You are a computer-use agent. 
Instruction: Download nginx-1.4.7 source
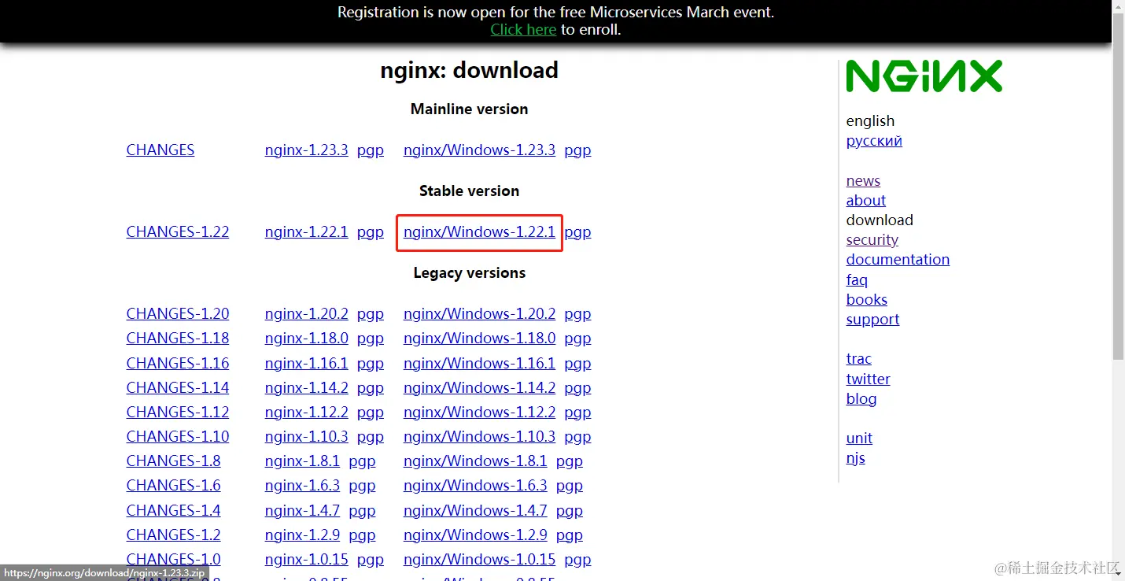tap(302, 511)
